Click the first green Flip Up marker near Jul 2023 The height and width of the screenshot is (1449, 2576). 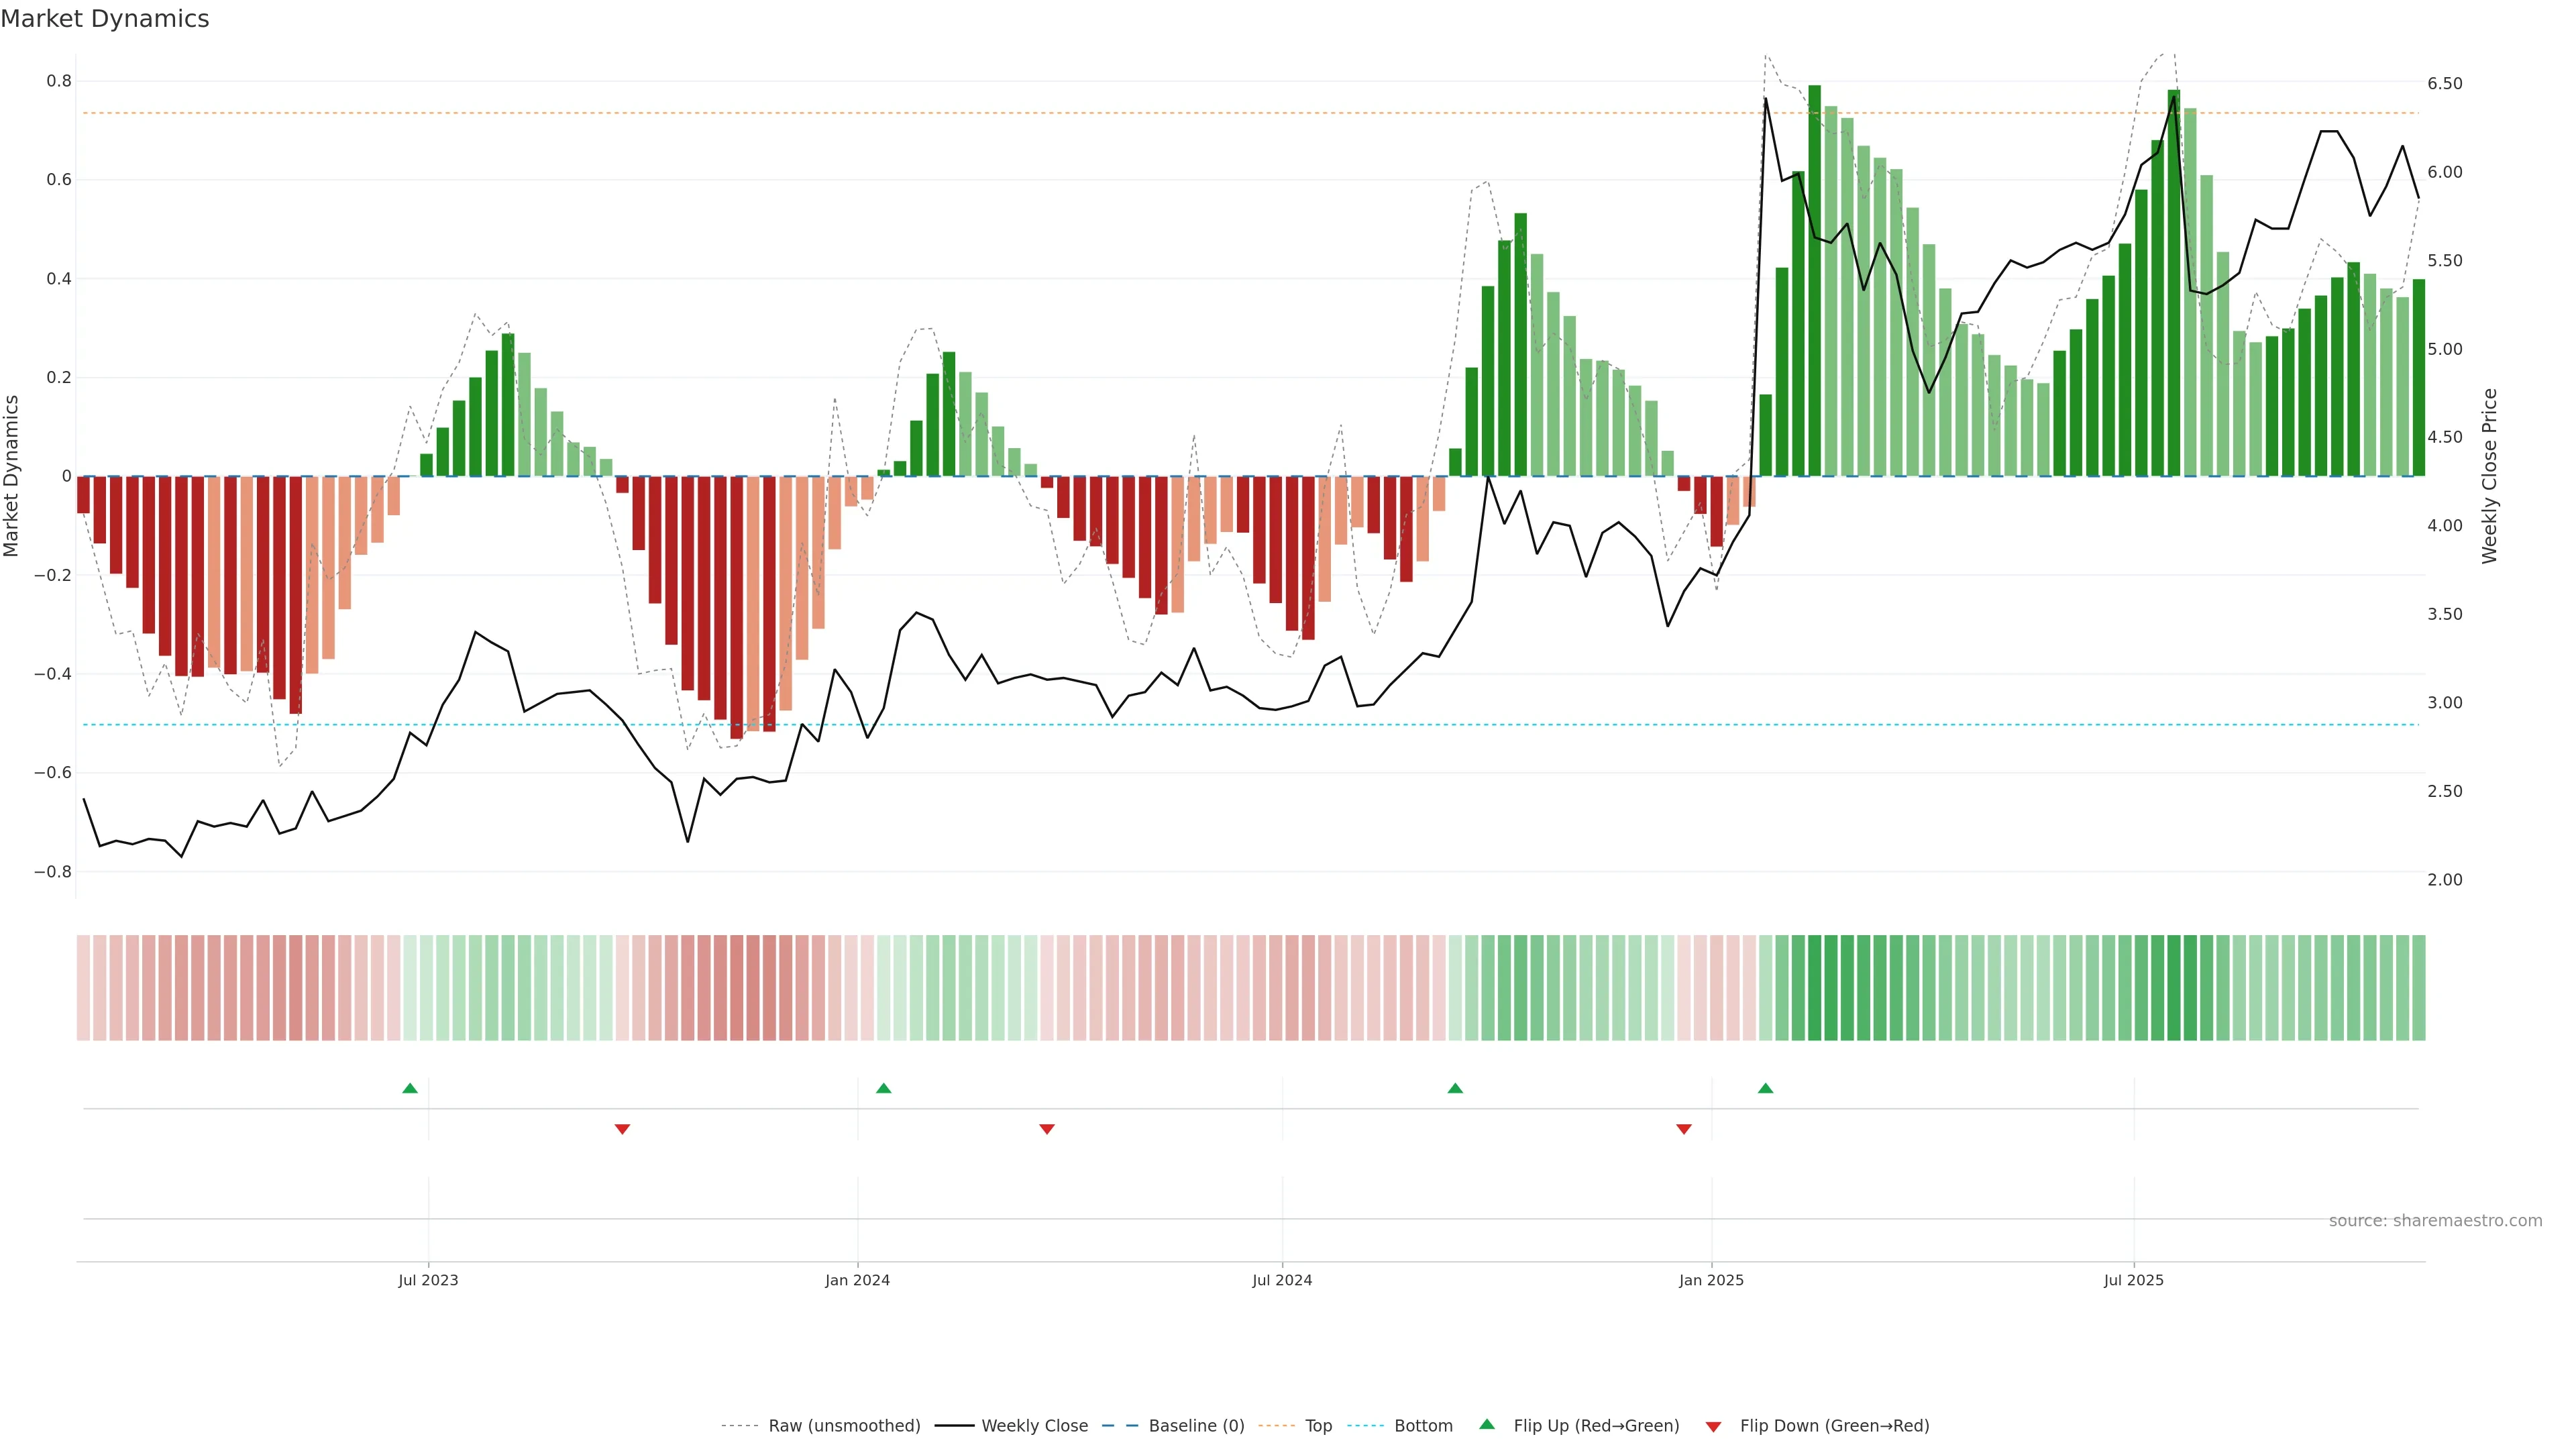pyautogui.click(x=410, y=1088)
